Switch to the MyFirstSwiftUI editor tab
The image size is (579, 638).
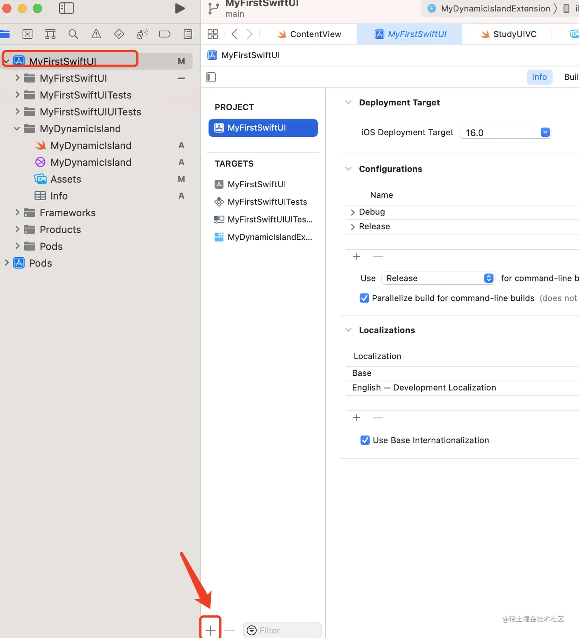pos(410,34)
